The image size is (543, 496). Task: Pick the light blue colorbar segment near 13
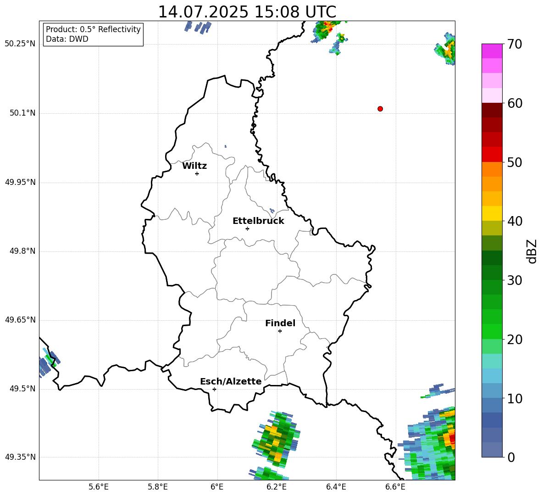tap(492, 376)
